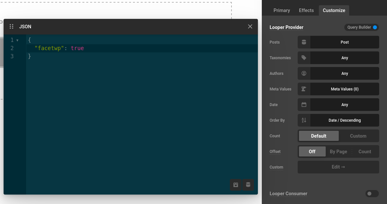This screenshot has width=387, height=204.
Task: Click the Date calendar icon
Action: point(304,105)
